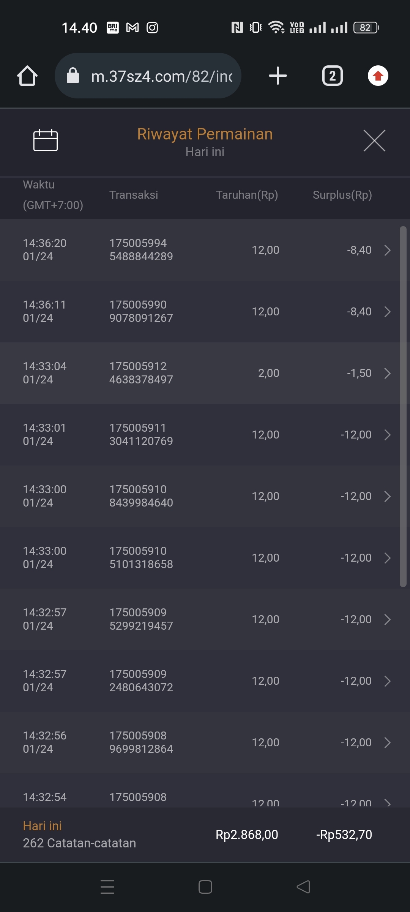Open the tab switcher showing 2 tabs
Screen dimensions: 410x912
[x=332, y=76]
